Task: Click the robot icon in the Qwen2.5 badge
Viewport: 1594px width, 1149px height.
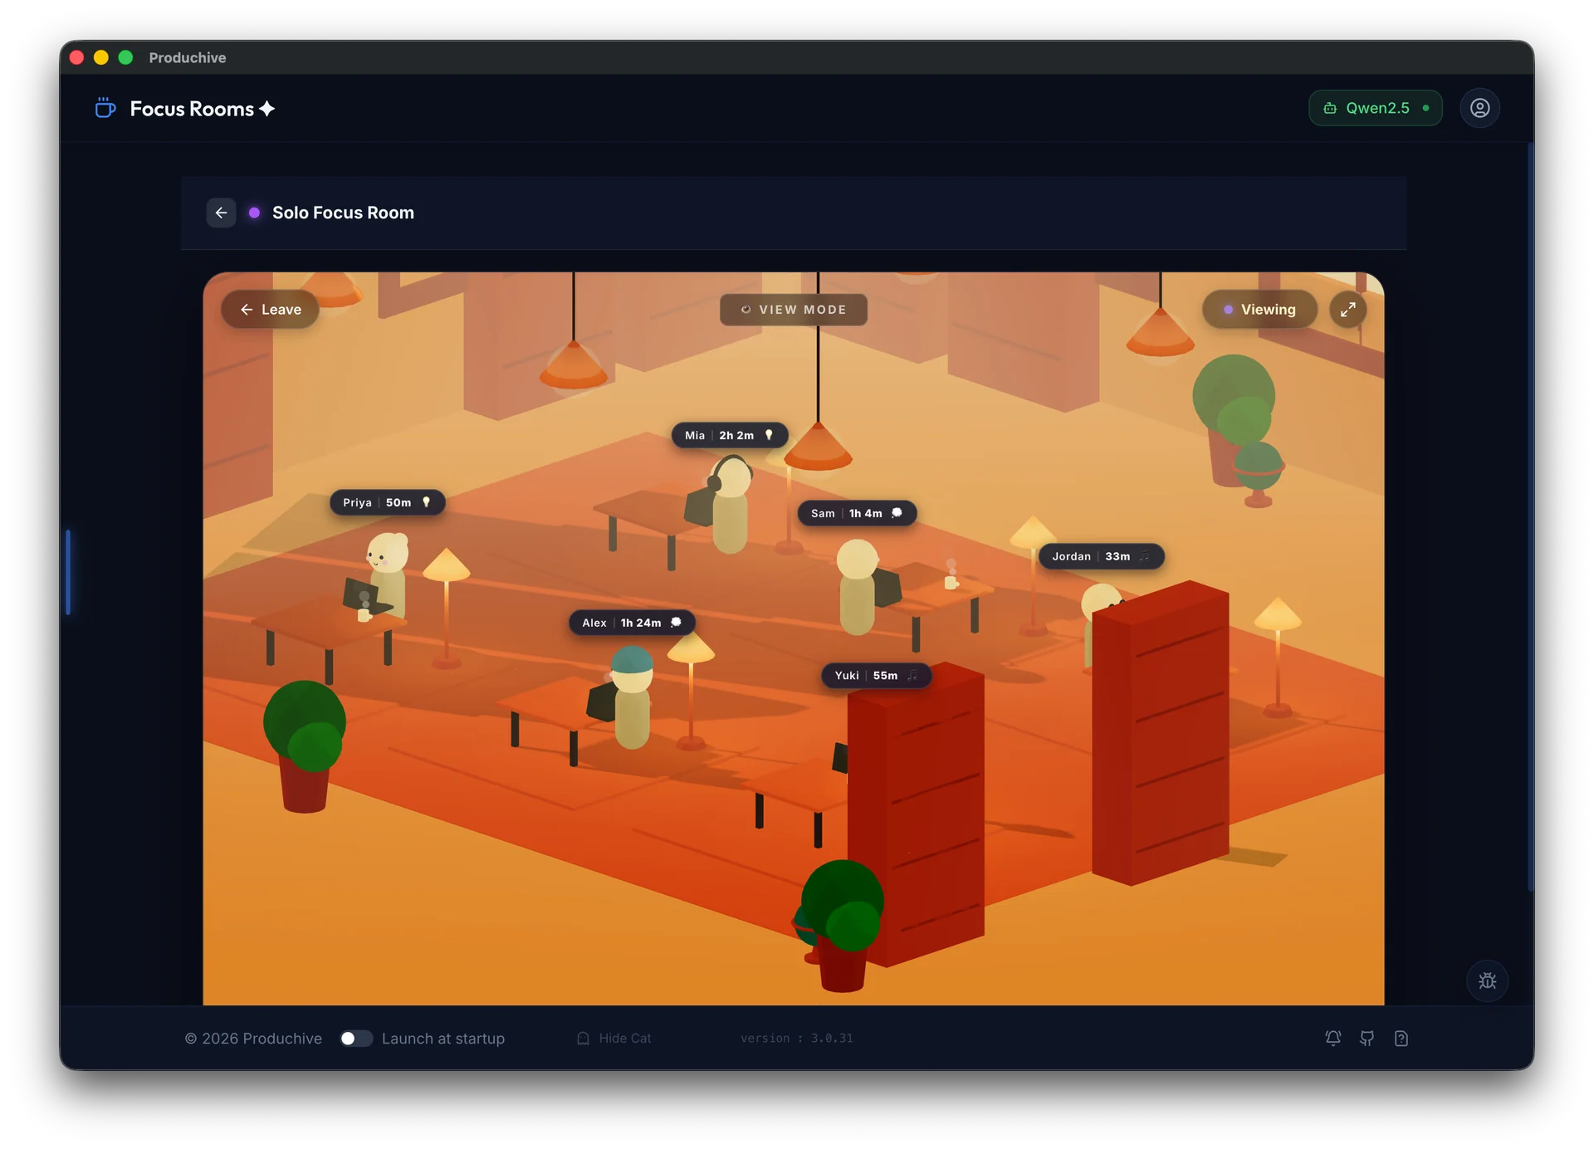Action: [x=1330, y=108]
